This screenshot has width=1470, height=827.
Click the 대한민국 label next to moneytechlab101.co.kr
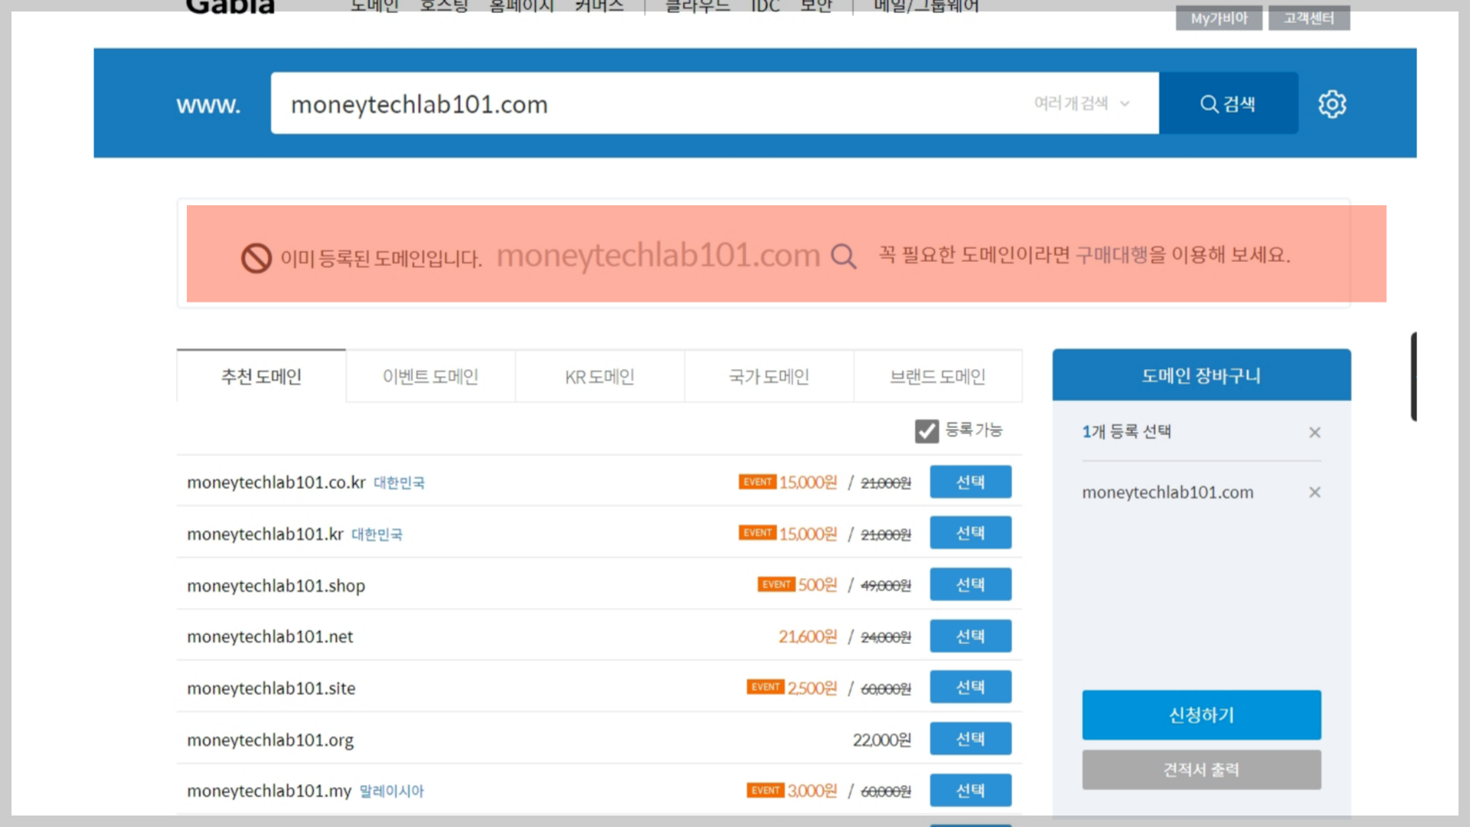(399, 482)
